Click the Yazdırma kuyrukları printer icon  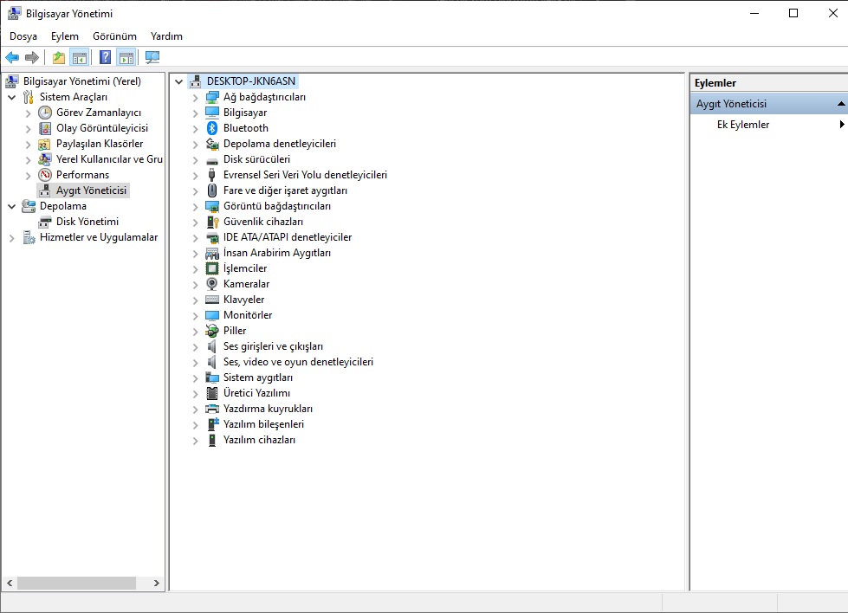[212, 409]
